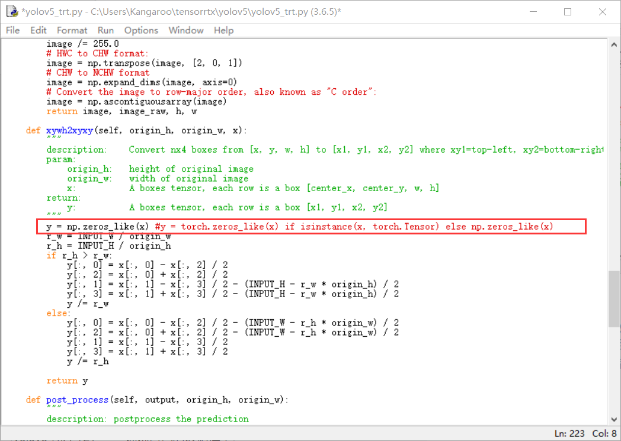This screenshot has height=441, width=621.
Task: Click 'Convert nx4 boxes from' description text
Action: pyautogui.click(x=186, y=150)
